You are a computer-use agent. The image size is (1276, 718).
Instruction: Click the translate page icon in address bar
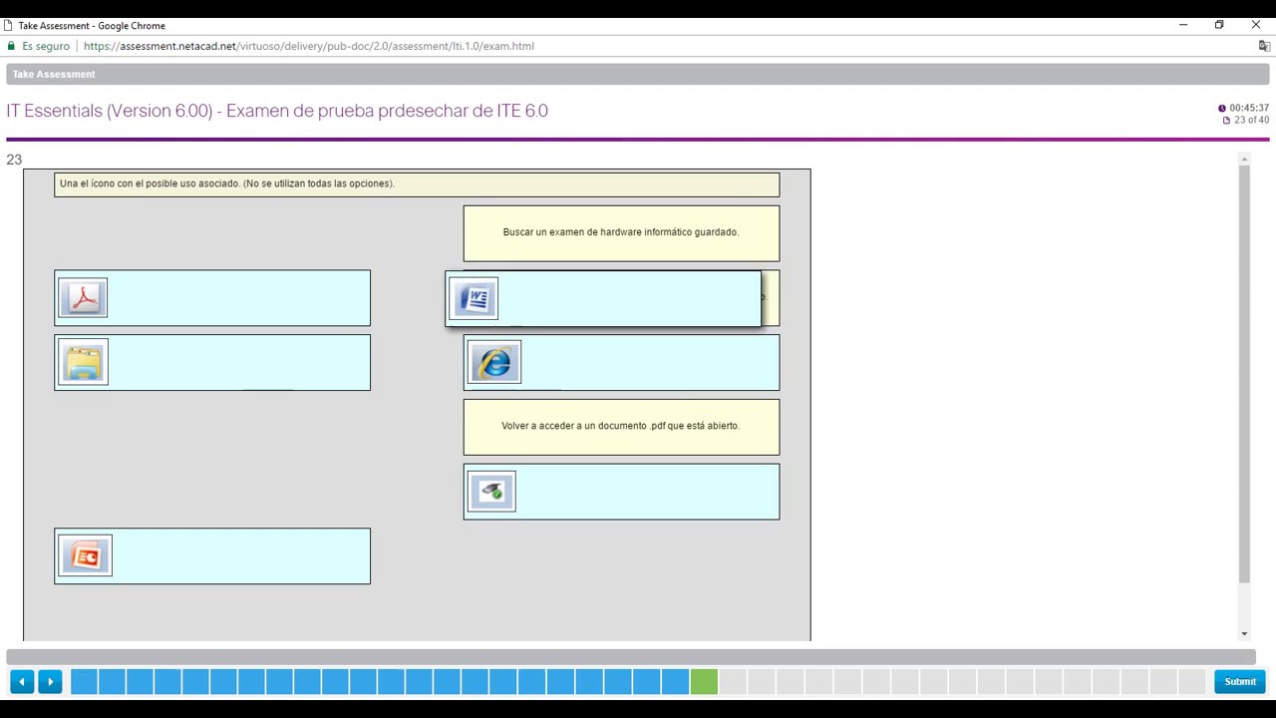[x=1264, y=46]
